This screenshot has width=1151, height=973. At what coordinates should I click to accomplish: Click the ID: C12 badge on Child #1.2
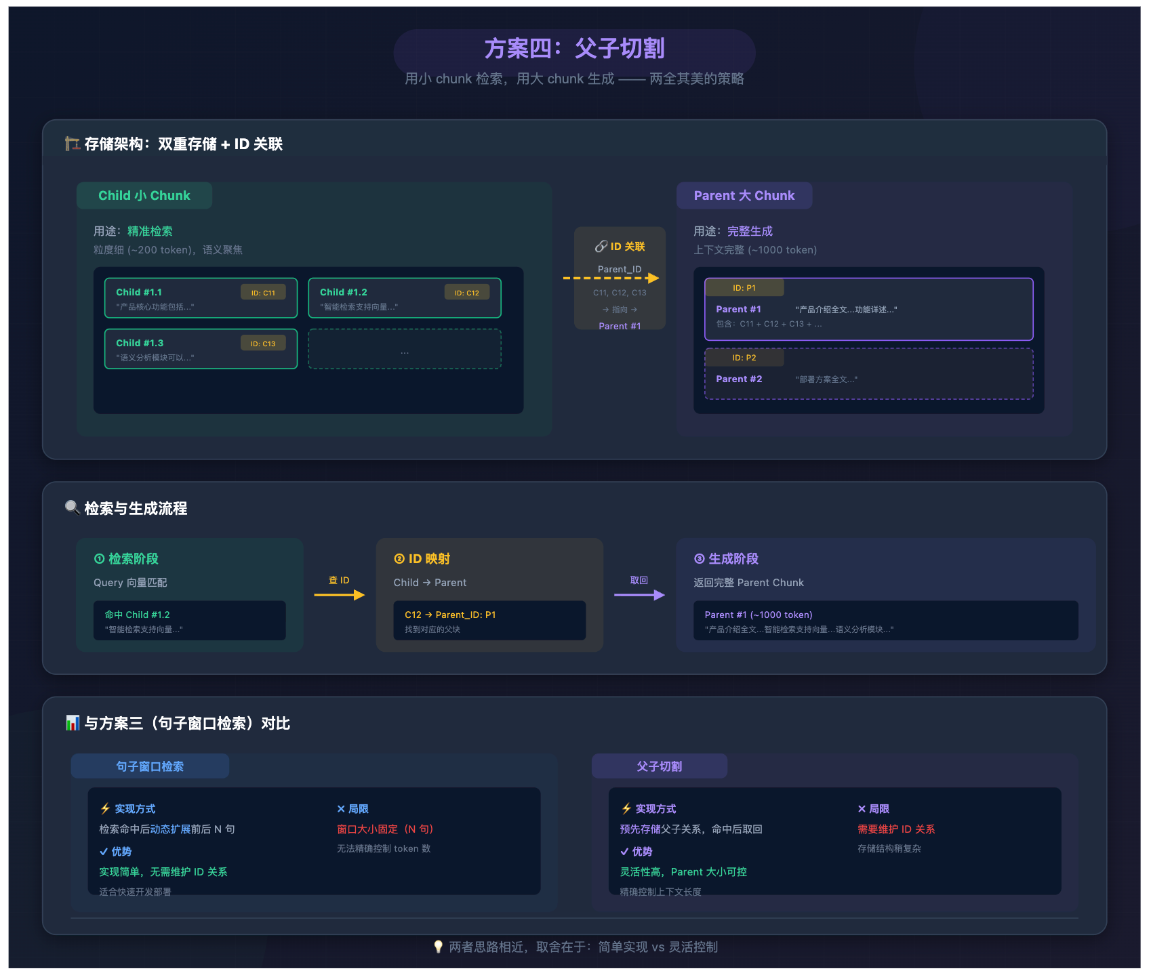pyautogui.click(x=466, y=293)
